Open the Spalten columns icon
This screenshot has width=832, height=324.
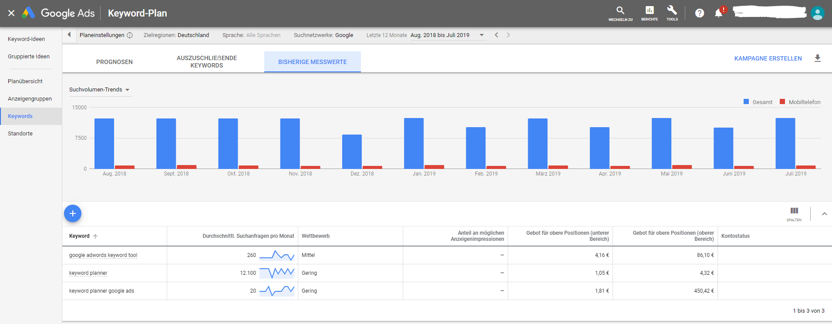[x=794, y=214]
